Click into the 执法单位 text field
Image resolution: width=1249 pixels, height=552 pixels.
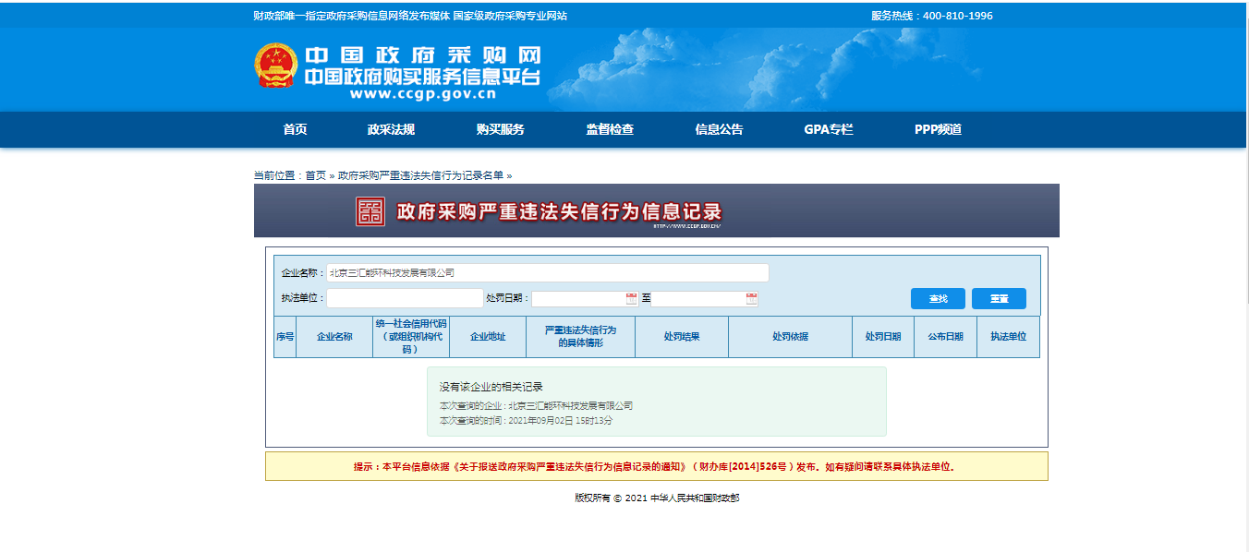pyautogui.click(x=404, y=298)
